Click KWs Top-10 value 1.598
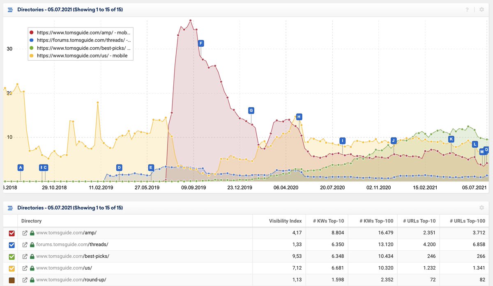This screenshot has width=493, height=286. tap(337, 280)
